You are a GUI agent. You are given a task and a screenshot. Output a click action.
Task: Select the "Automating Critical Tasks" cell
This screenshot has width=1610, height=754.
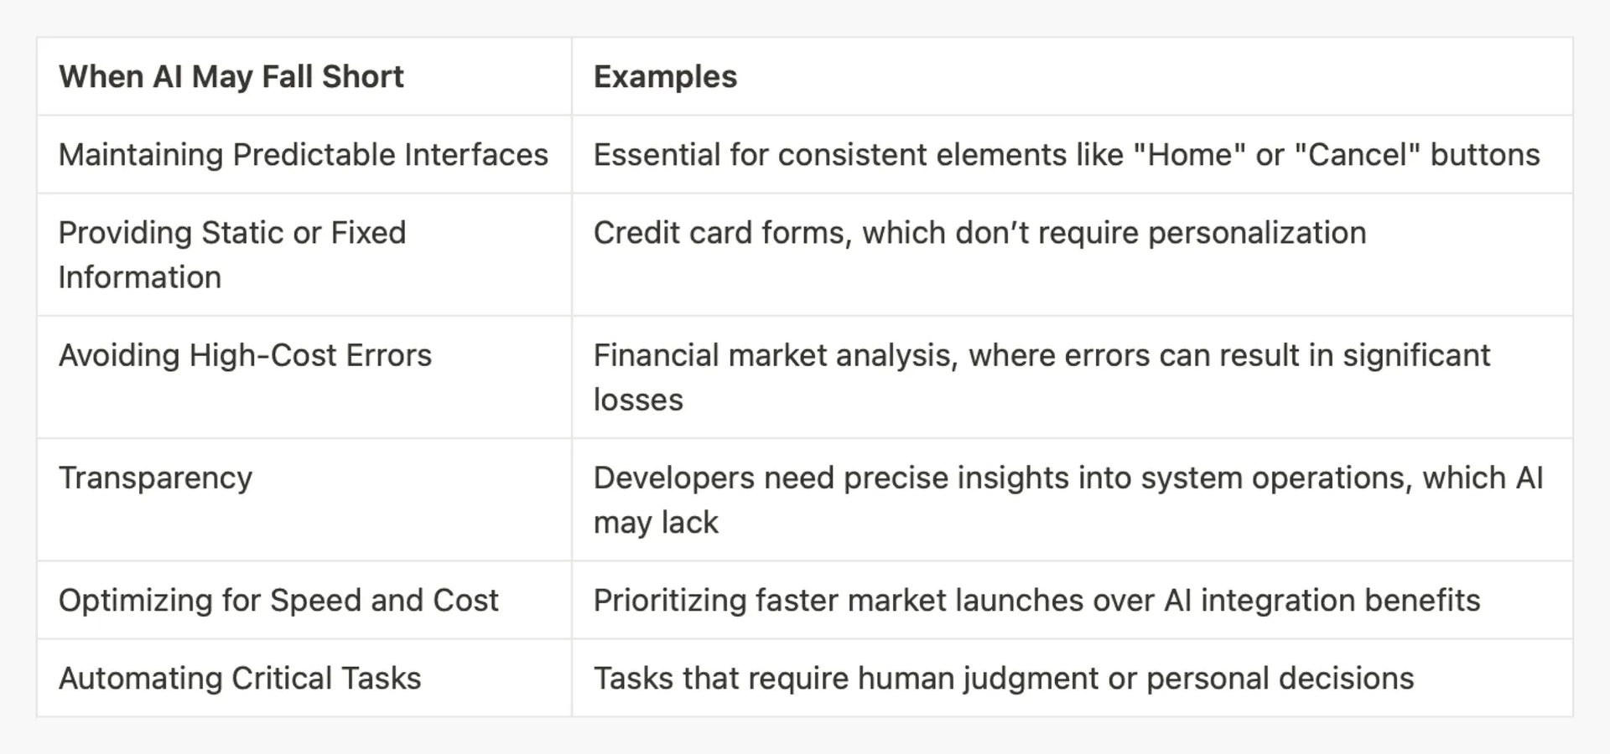(x=240, y=679)
